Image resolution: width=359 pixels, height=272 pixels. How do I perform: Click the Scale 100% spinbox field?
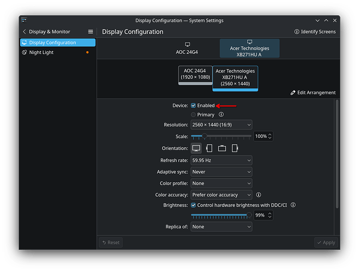[263, 136]
